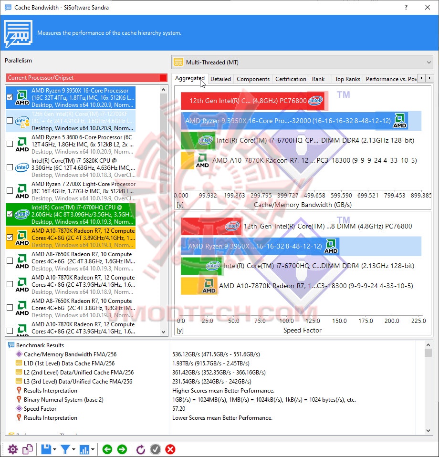Check the 12th Gen Intel i7-12700KF checkbox
This screenshot has height=457, width=439.
pyautogui.click(x=10, y=120)
